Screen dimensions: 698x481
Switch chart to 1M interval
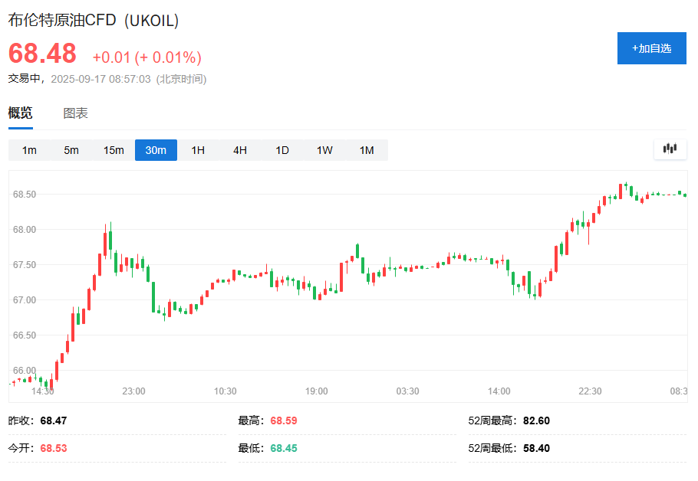point(367,150)
